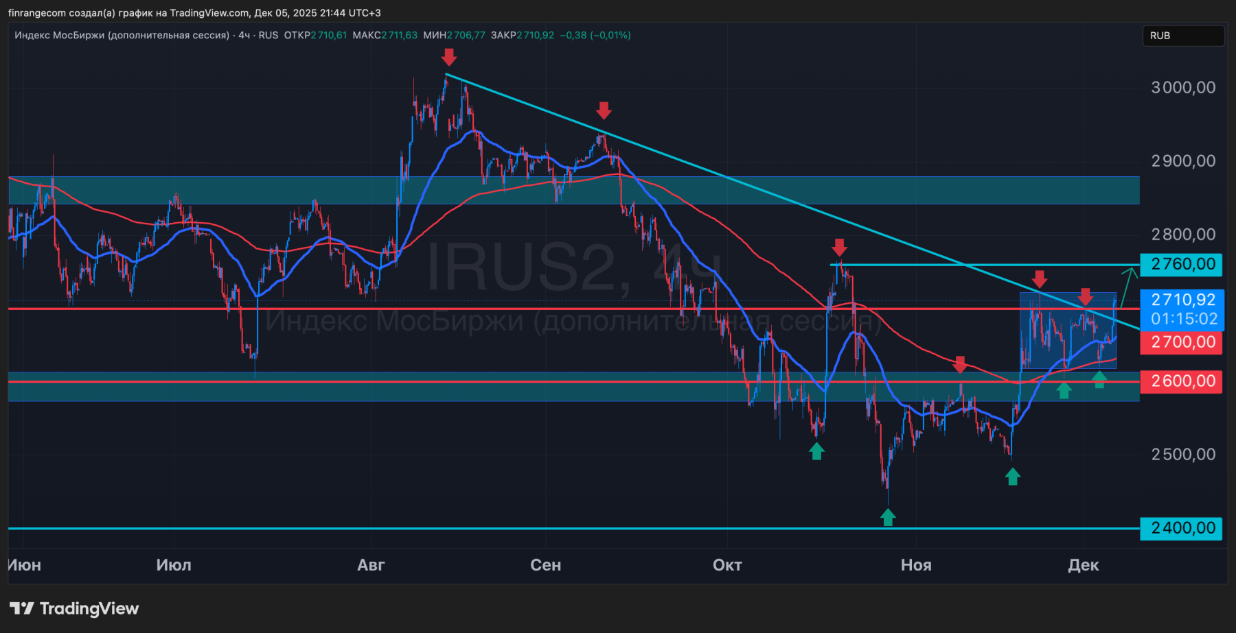Viewport: 1236px width, 633px height.
Task: Select the red arrow at the September high
Action: point(604,110)
